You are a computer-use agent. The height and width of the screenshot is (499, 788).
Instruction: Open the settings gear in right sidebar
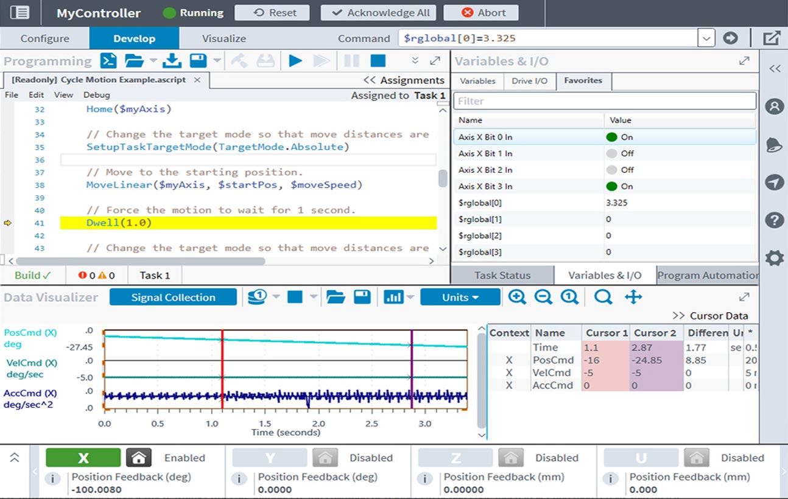coord(774,258)
